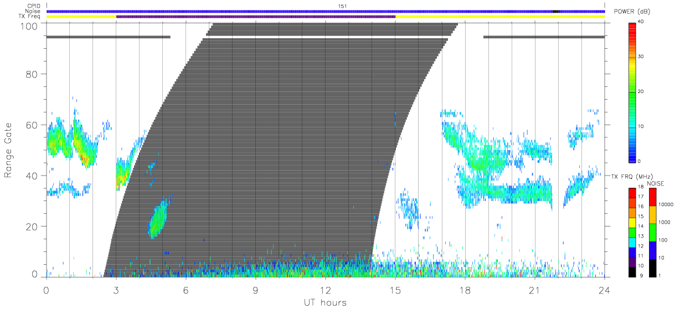Click x-axis tick label 0

(46, 290)
